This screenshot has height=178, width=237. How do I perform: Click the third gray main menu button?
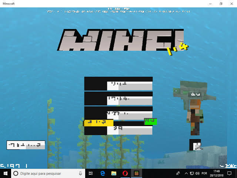tap(118, 113)
